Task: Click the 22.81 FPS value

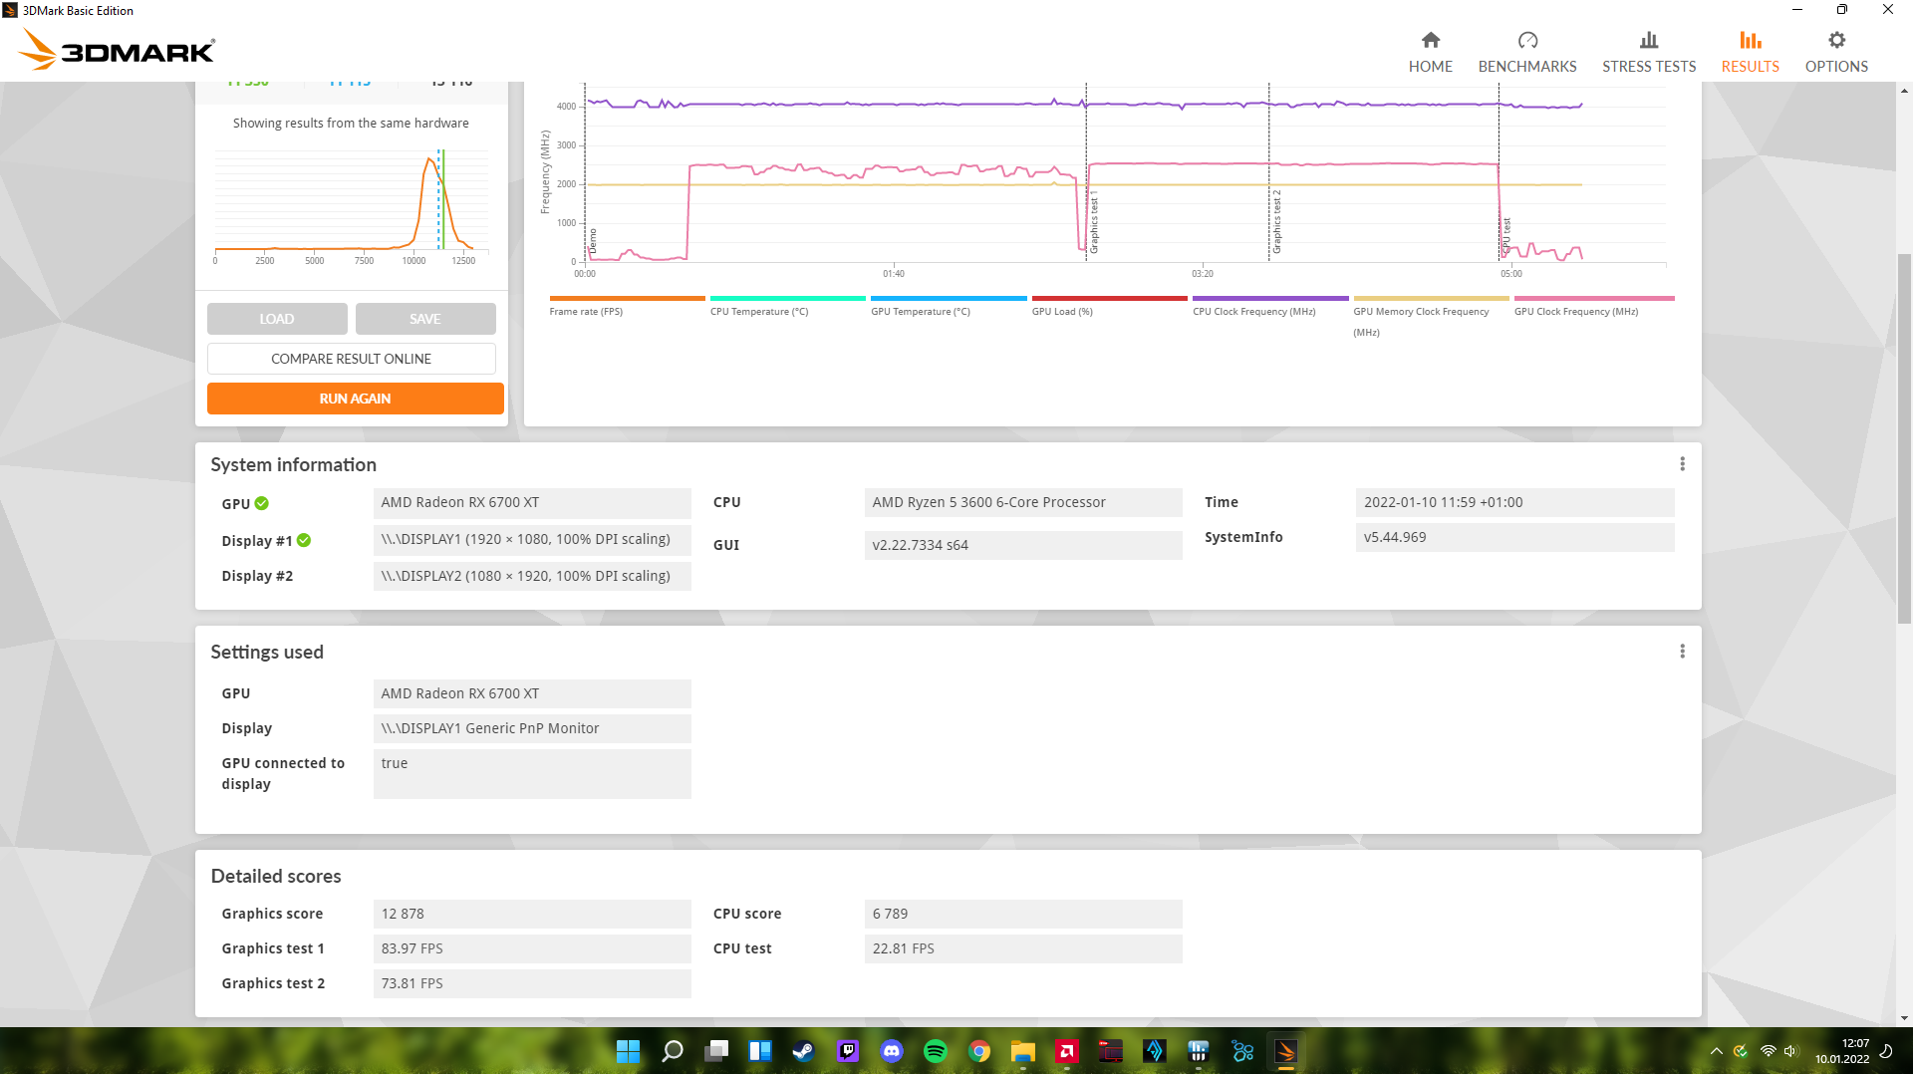Action: click(1023, 948)
